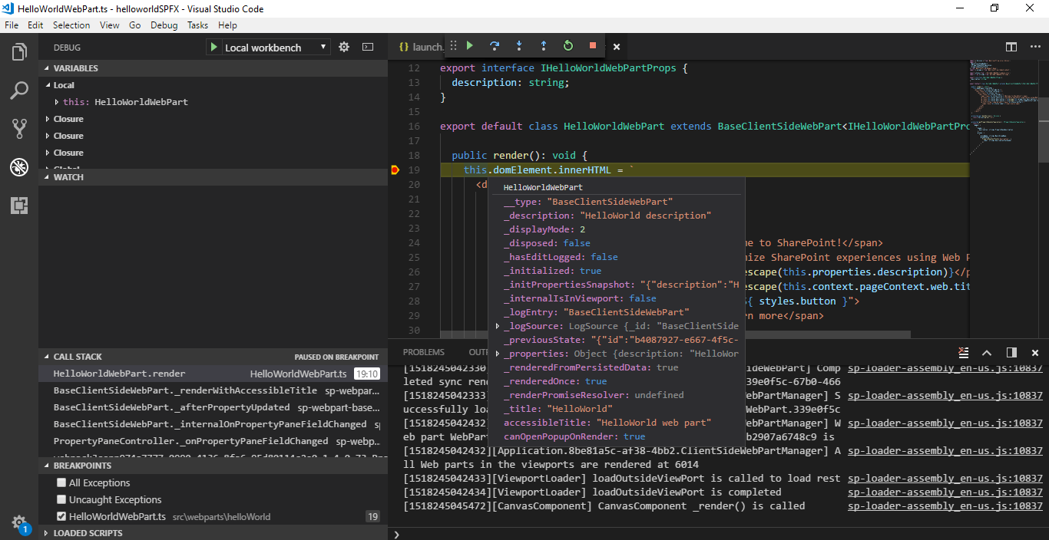Open the File menu
Image resolution: width=1049 pixels, height=540 pixels.
pyautogui.click(x=12, y=25)
